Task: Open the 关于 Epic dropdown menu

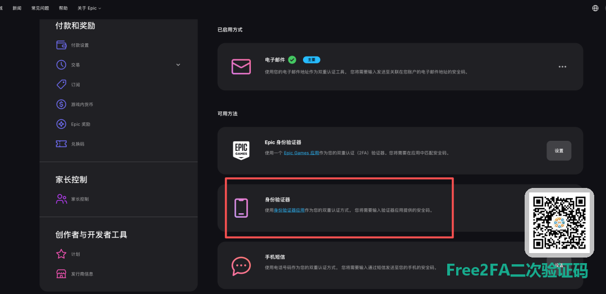Action: tap(89, 8)
